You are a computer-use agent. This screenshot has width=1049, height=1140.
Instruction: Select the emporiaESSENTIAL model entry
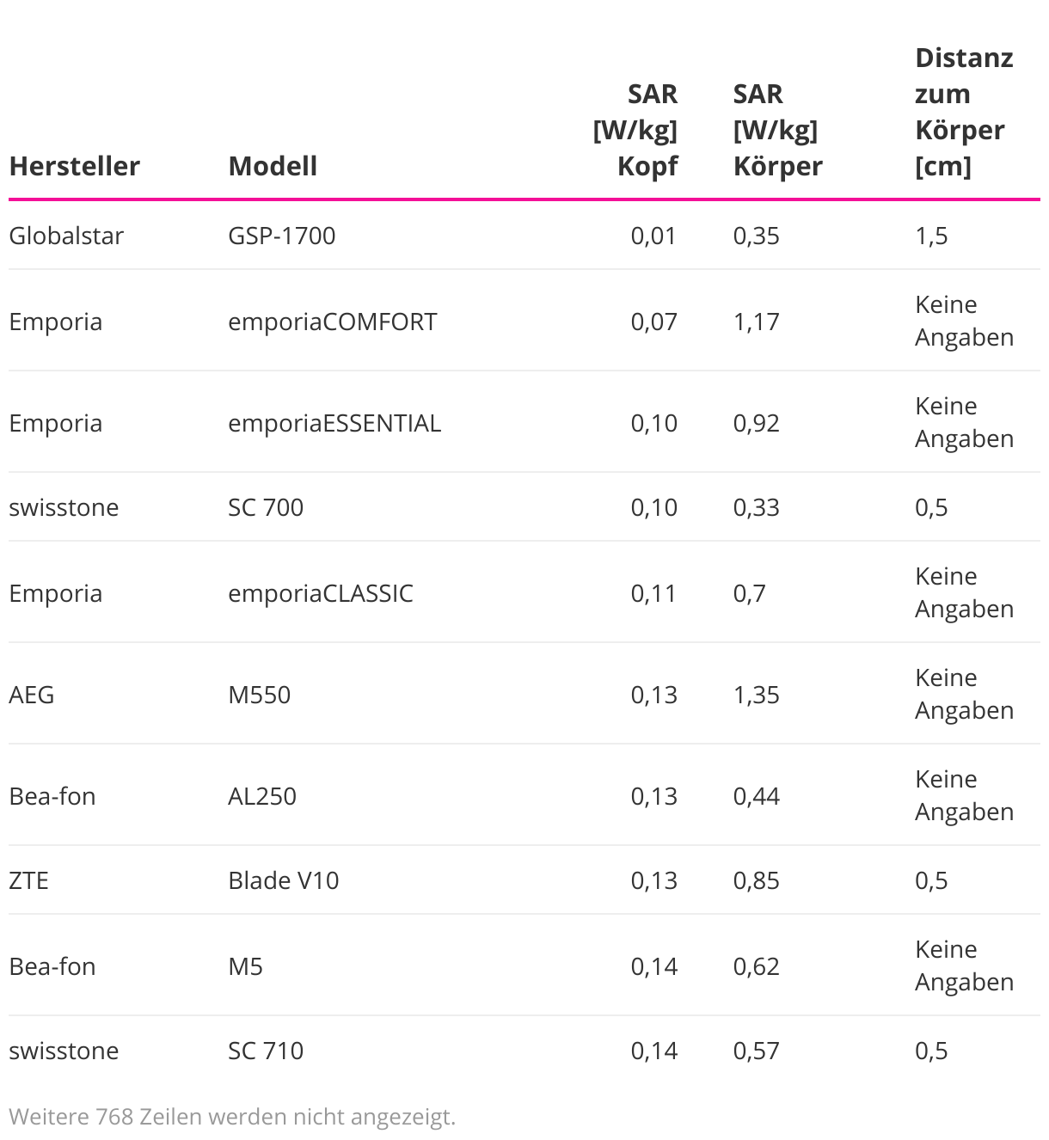click(x=334, y=423)
